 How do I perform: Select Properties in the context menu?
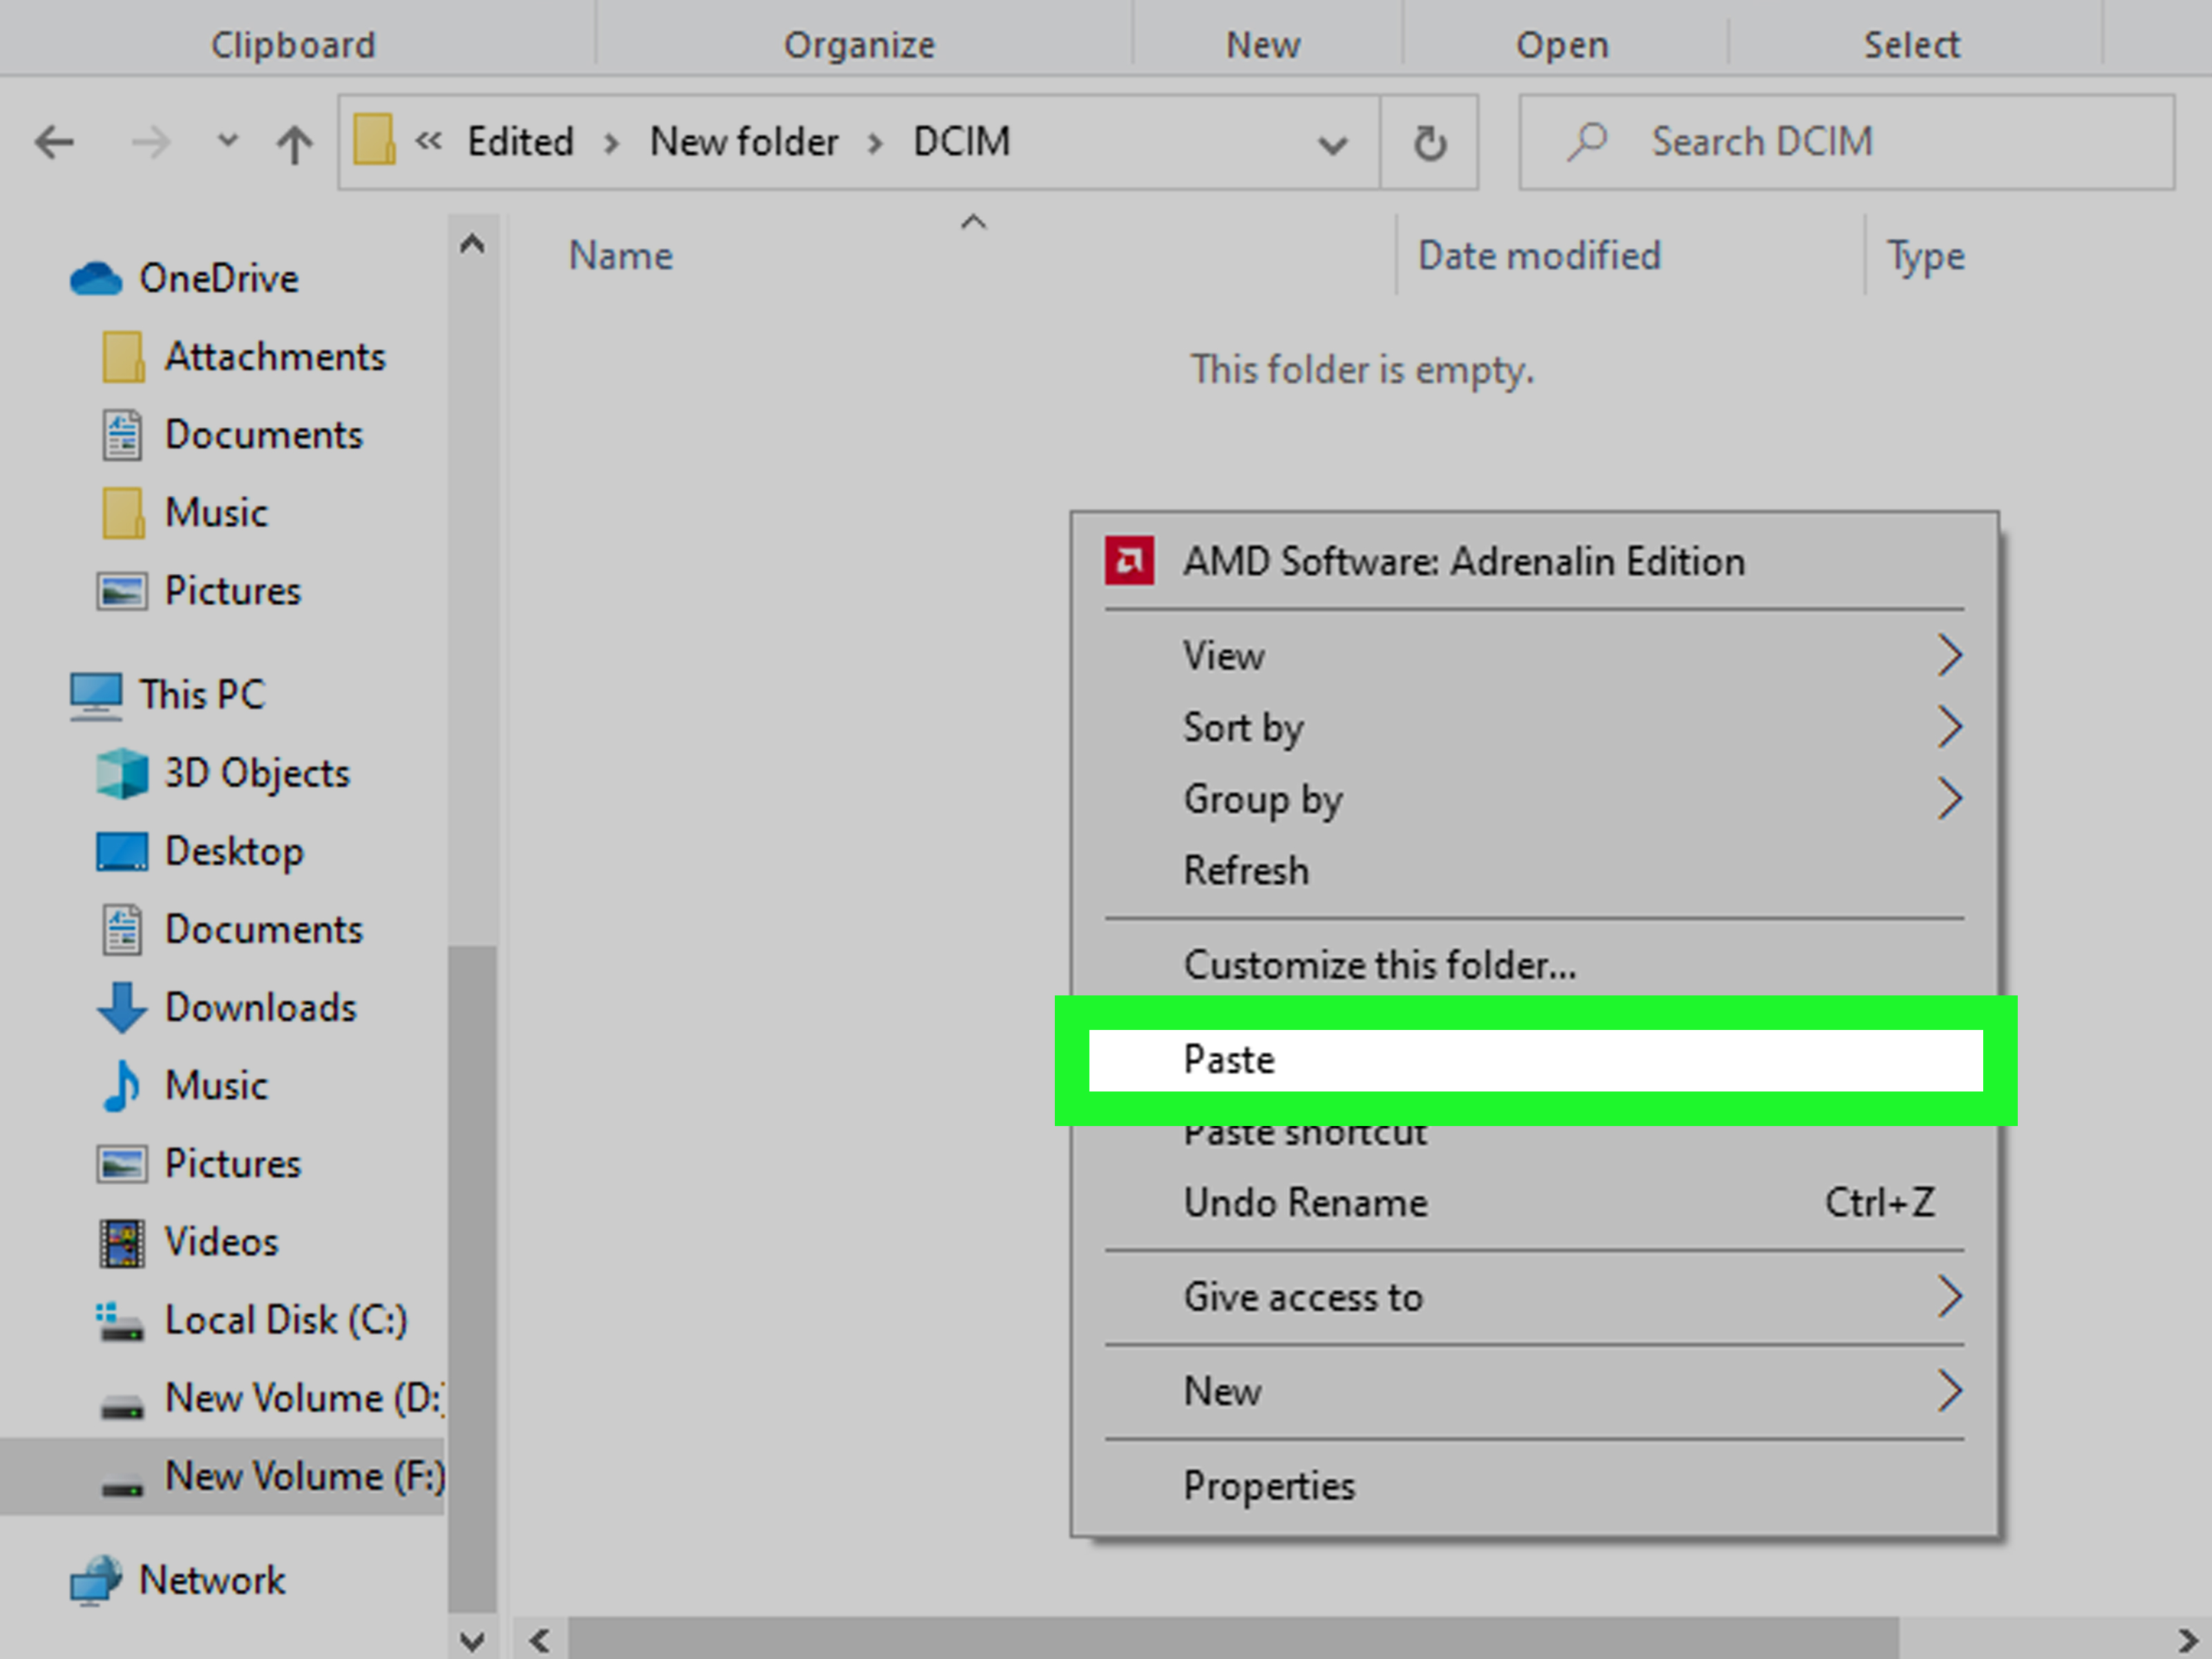pyautogui.click(x=1268, y=1486)
